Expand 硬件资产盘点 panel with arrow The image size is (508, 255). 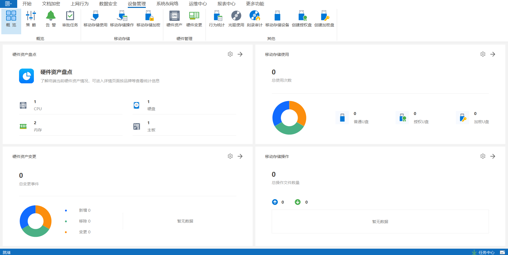tap(240, 54)
